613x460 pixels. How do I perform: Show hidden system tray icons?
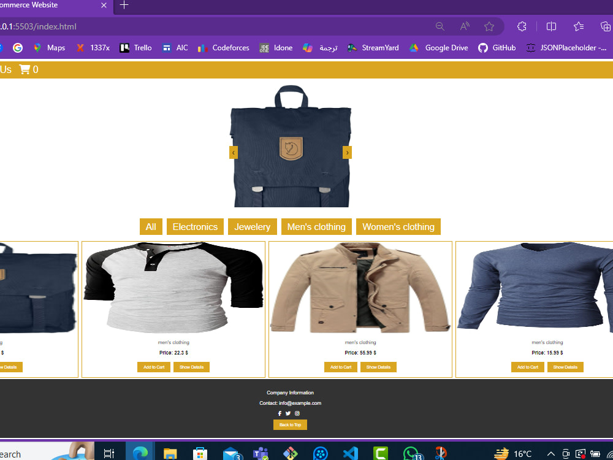coord(551,454)
